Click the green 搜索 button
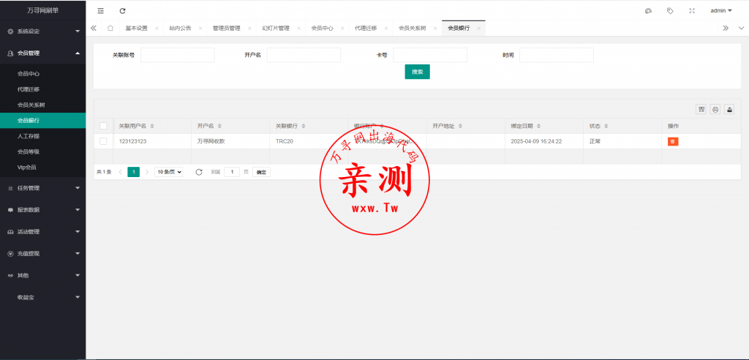Image resolution: width=749 pixels, height=360 pixels. 418,72
